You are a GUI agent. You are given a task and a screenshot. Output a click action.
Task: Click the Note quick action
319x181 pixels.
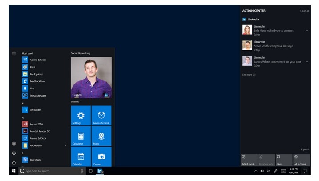pos(284,160)
